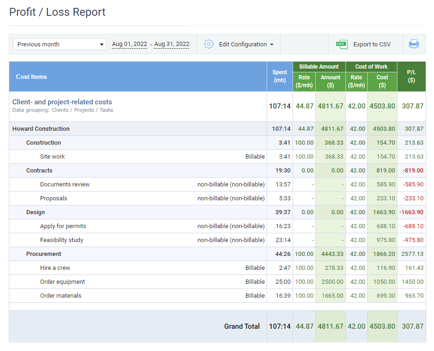Open Client- and project-related costs link
434x351 pixels.
point(62,102)
